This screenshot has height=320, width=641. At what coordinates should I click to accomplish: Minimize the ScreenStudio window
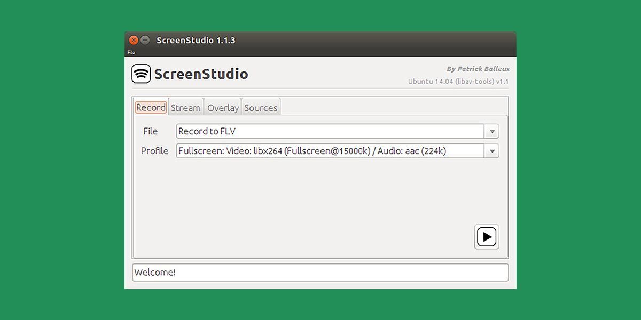pos(145,40)
